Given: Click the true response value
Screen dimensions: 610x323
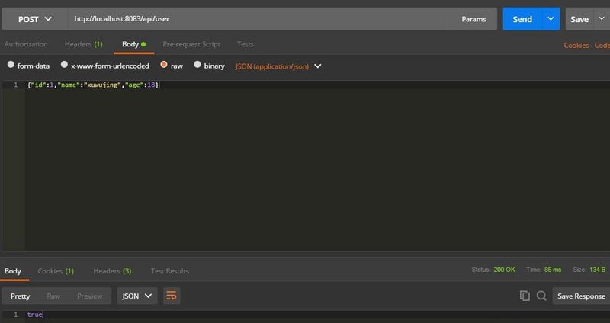Looking at the screenshot, I should [x=34, y=315].
